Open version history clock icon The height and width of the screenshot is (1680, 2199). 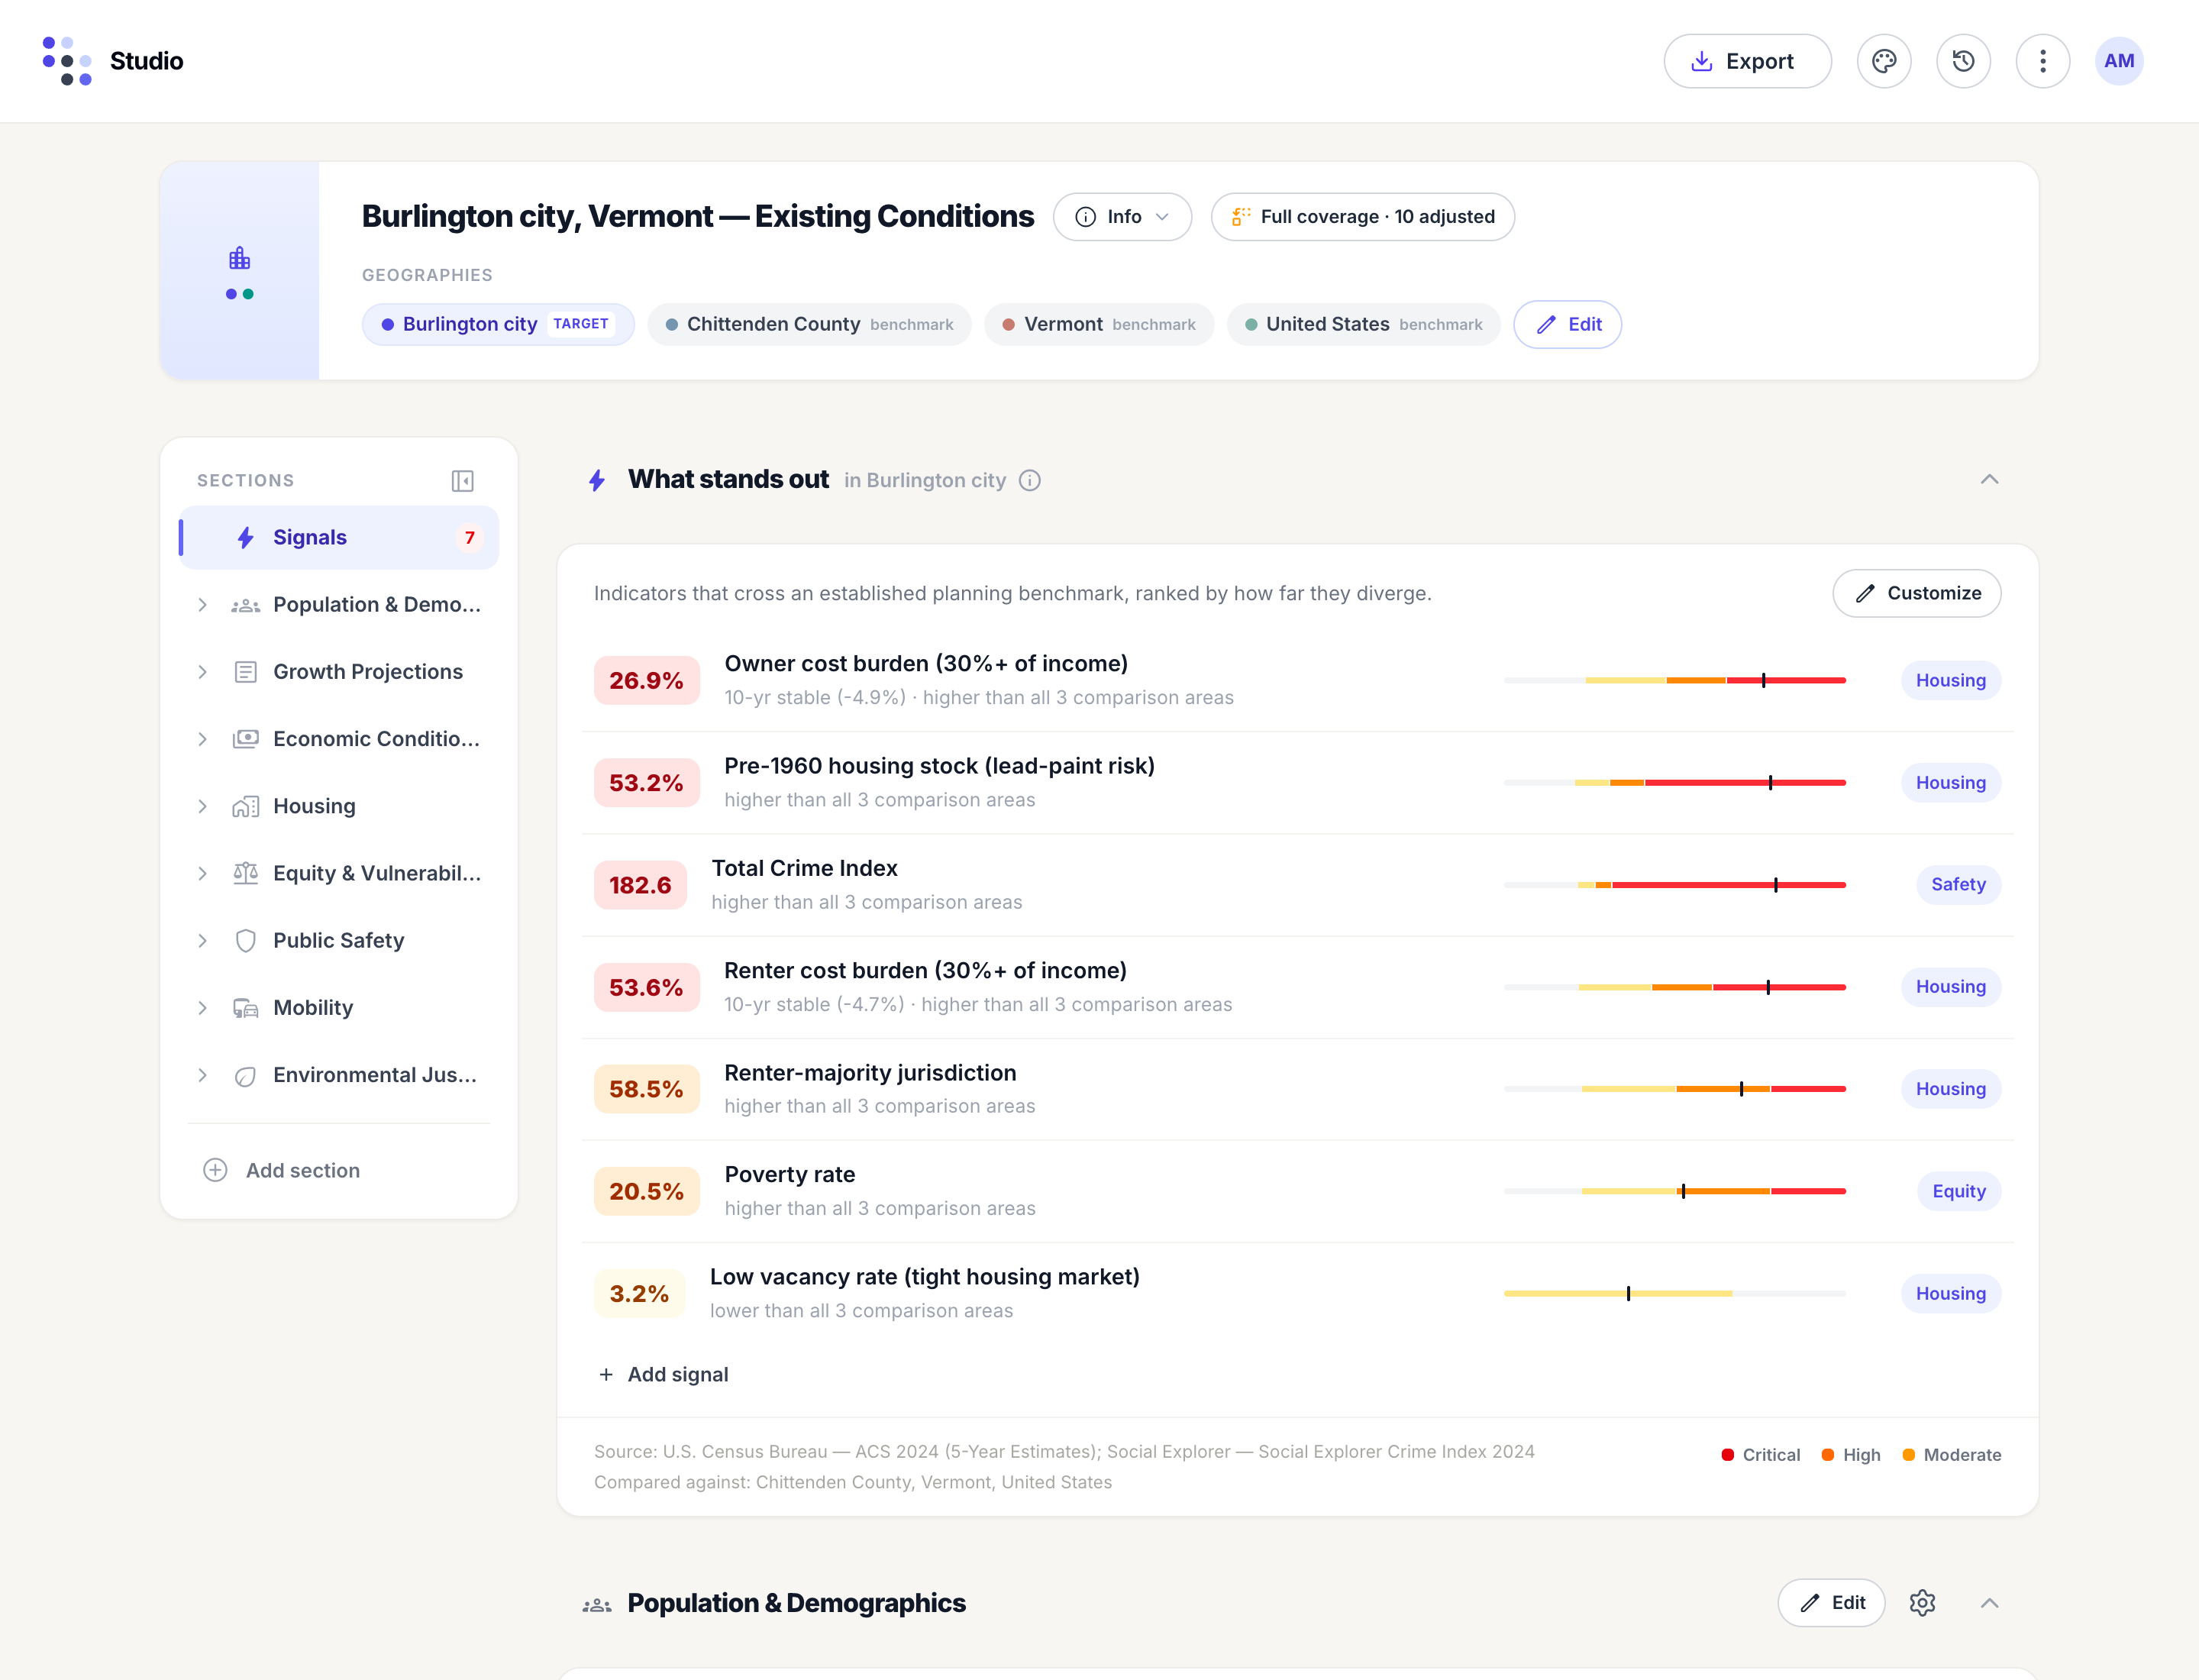(1963, 61)
